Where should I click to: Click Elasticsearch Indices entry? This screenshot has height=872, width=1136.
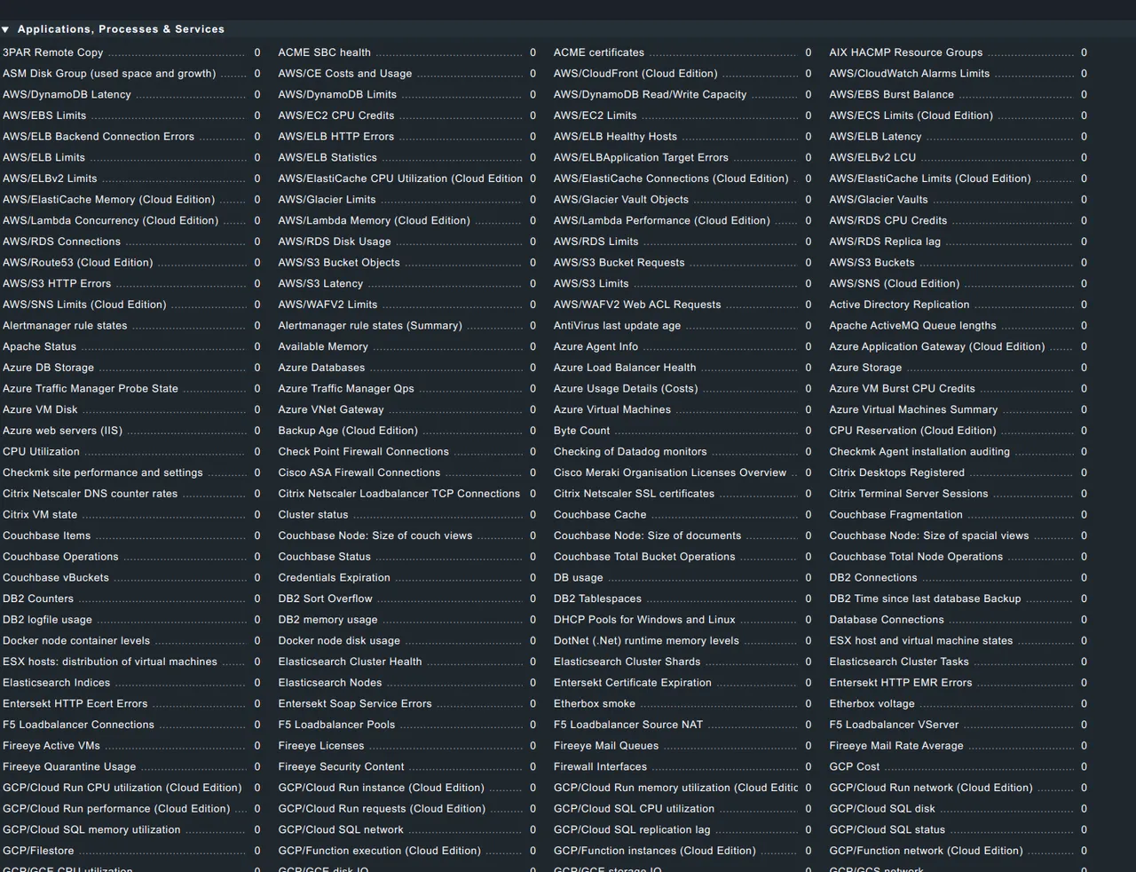tap(56, 683)
